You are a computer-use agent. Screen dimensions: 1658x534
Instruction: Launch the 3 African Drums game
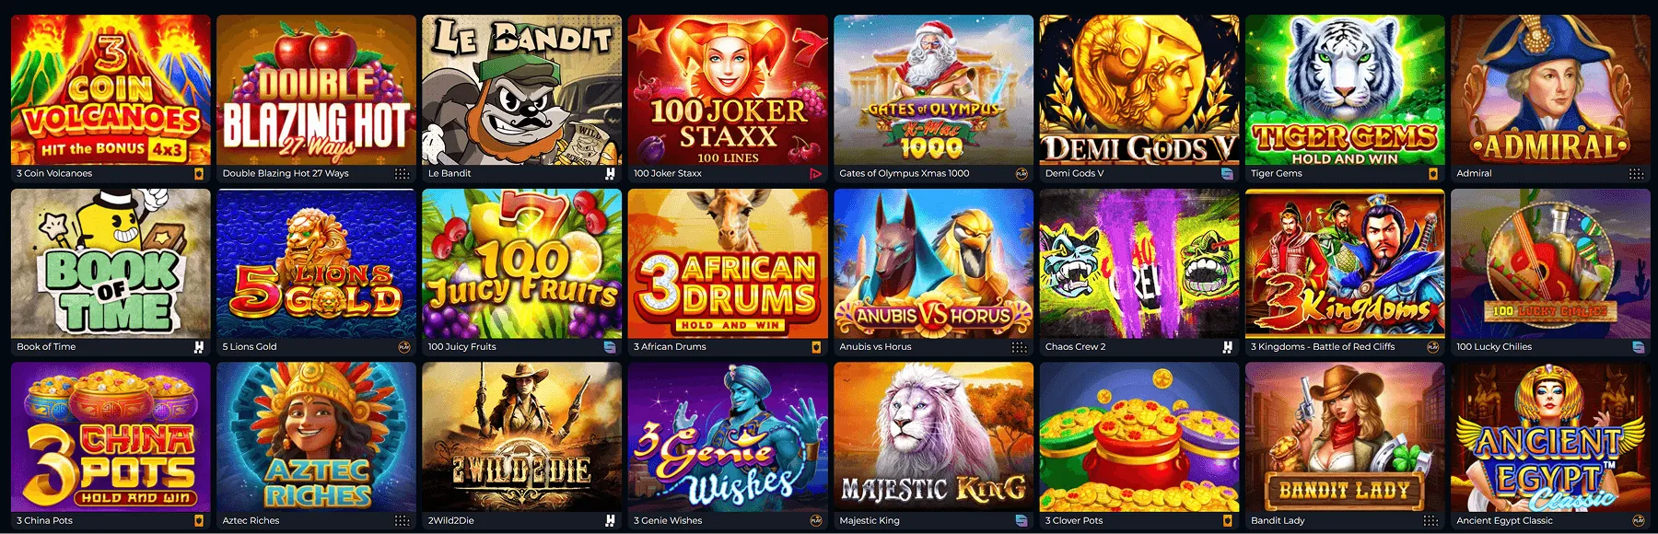pos(728,264)
